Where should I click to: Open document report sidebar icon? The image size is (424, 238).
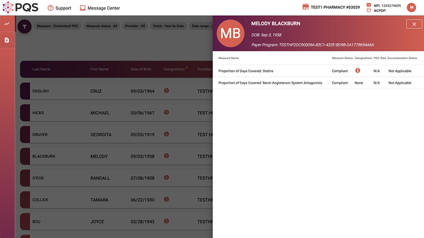(x=7, y=40)
